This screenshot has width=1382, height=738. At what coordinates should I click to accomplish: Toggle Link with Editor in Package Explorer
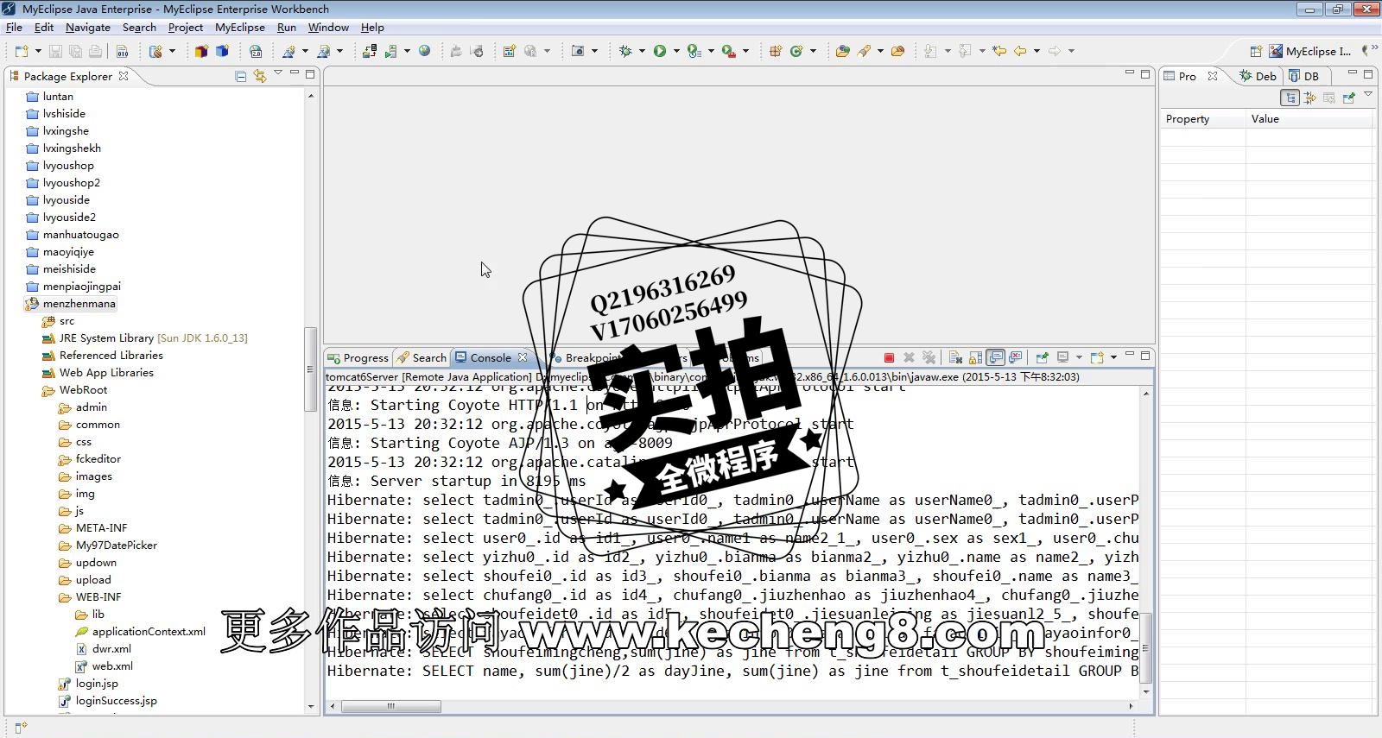pos(260,76)
